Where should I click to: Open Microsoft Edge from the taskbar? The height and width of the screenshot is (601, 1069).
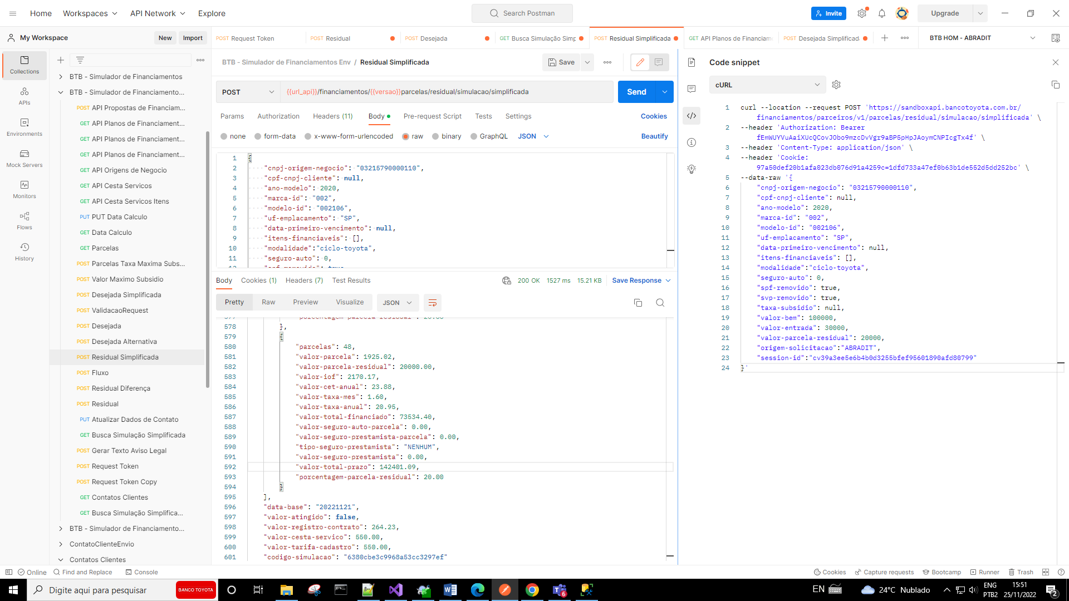tap(478, 590)
